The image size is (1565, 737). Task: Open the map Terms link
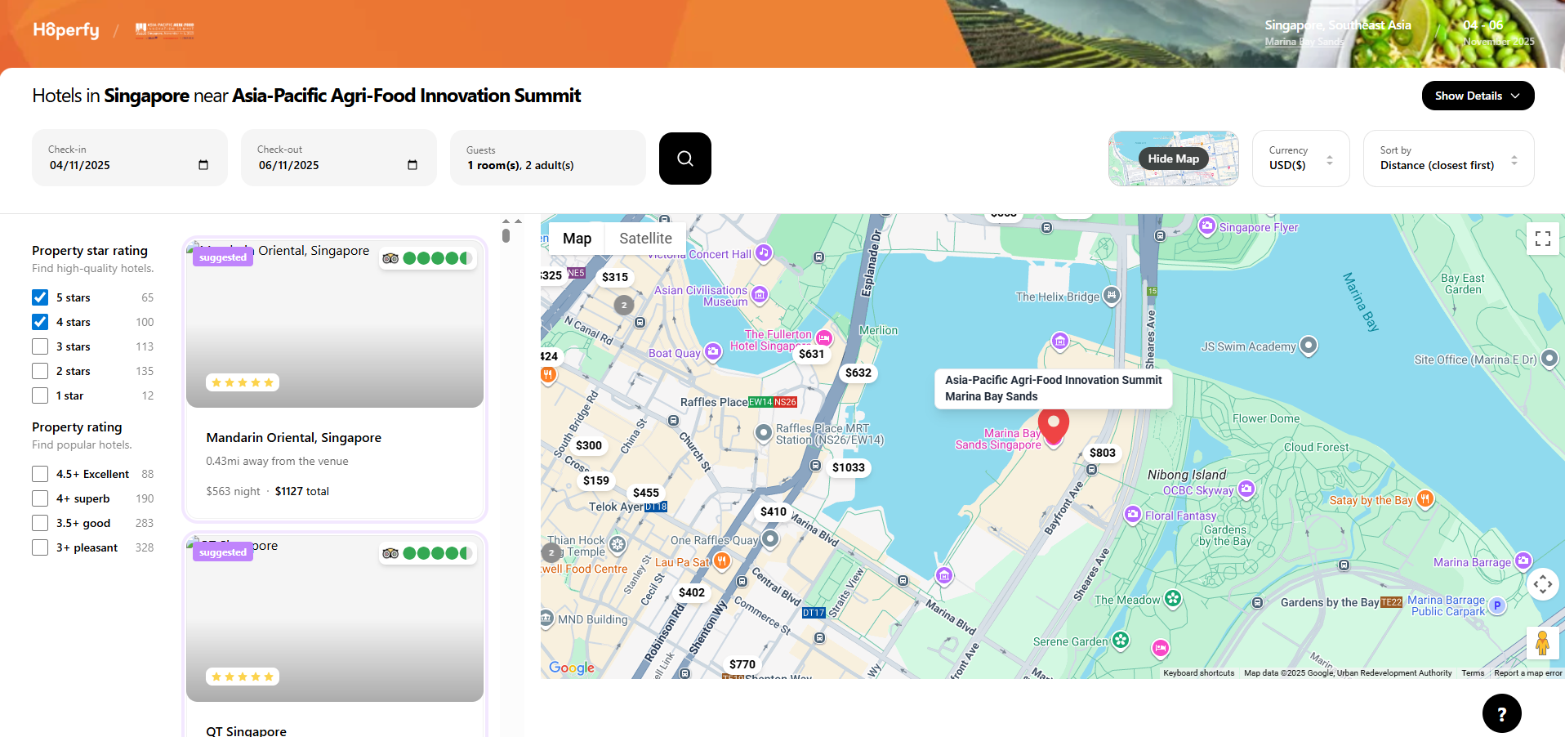1473,673
